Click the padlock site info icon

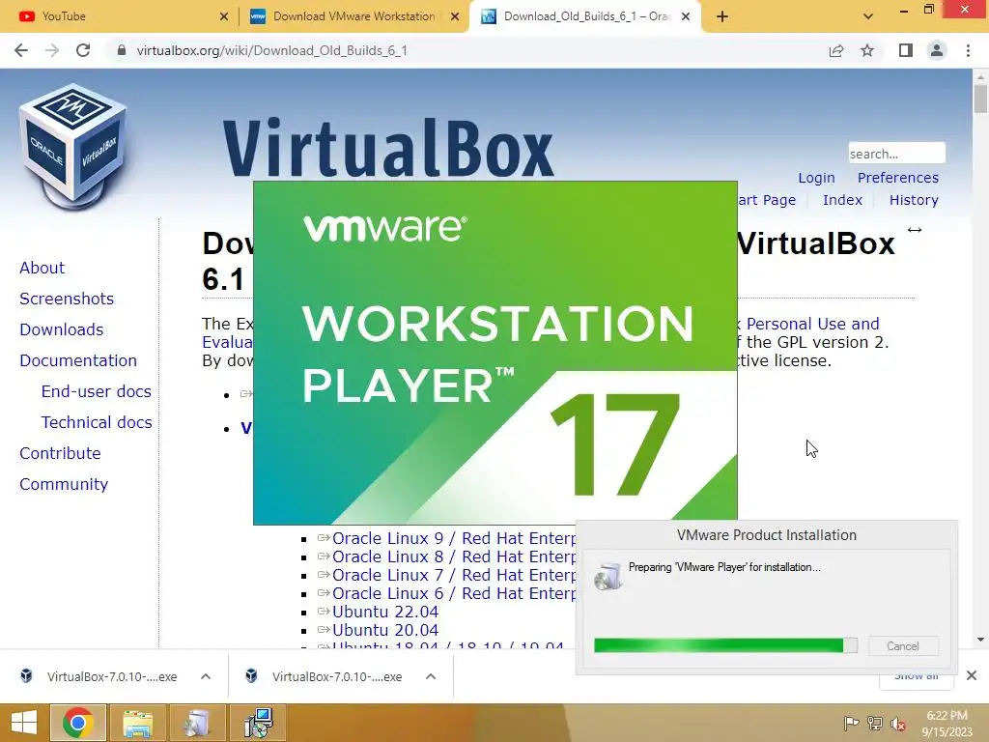tap(122, 50)
